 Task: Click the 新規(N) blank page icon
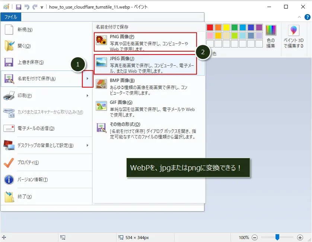pos(9,30)
